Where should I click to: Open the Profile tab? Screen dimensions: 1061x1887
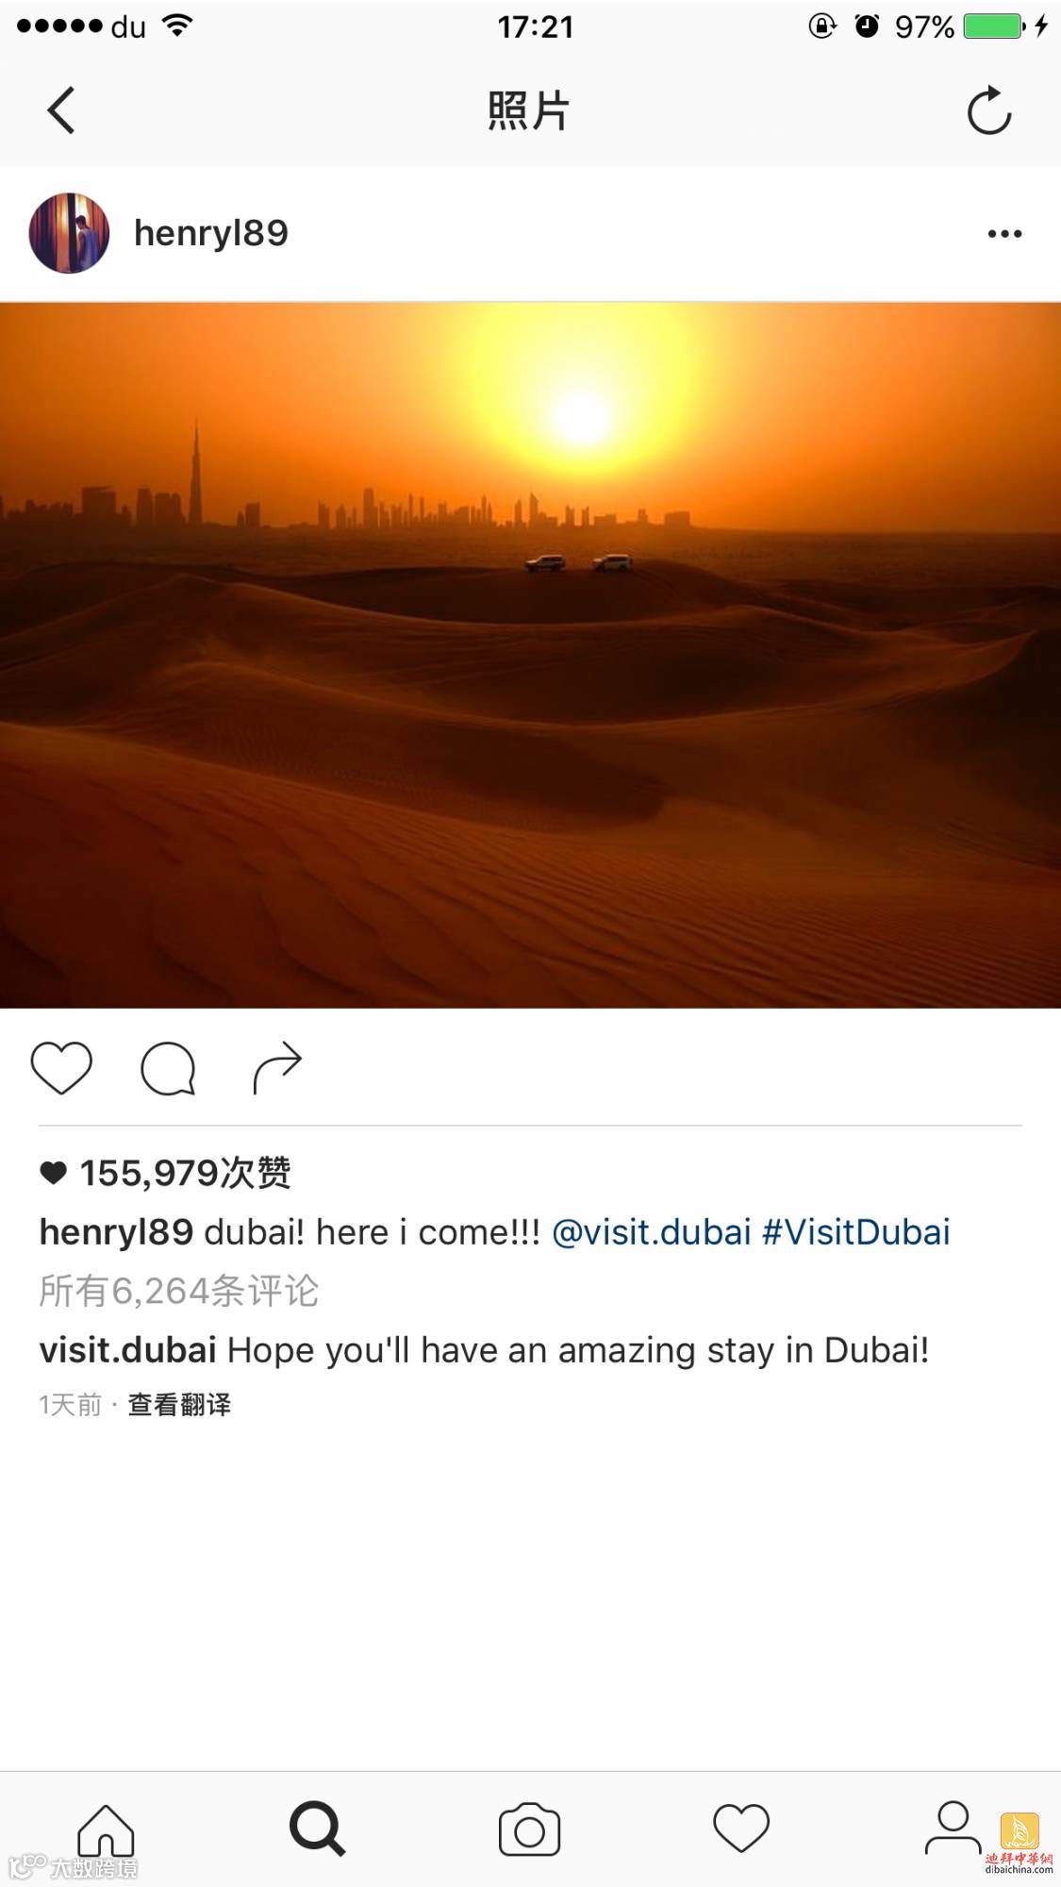click(953, 1829)
